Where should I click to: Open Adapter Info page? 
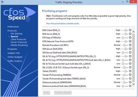pos(14,53)
